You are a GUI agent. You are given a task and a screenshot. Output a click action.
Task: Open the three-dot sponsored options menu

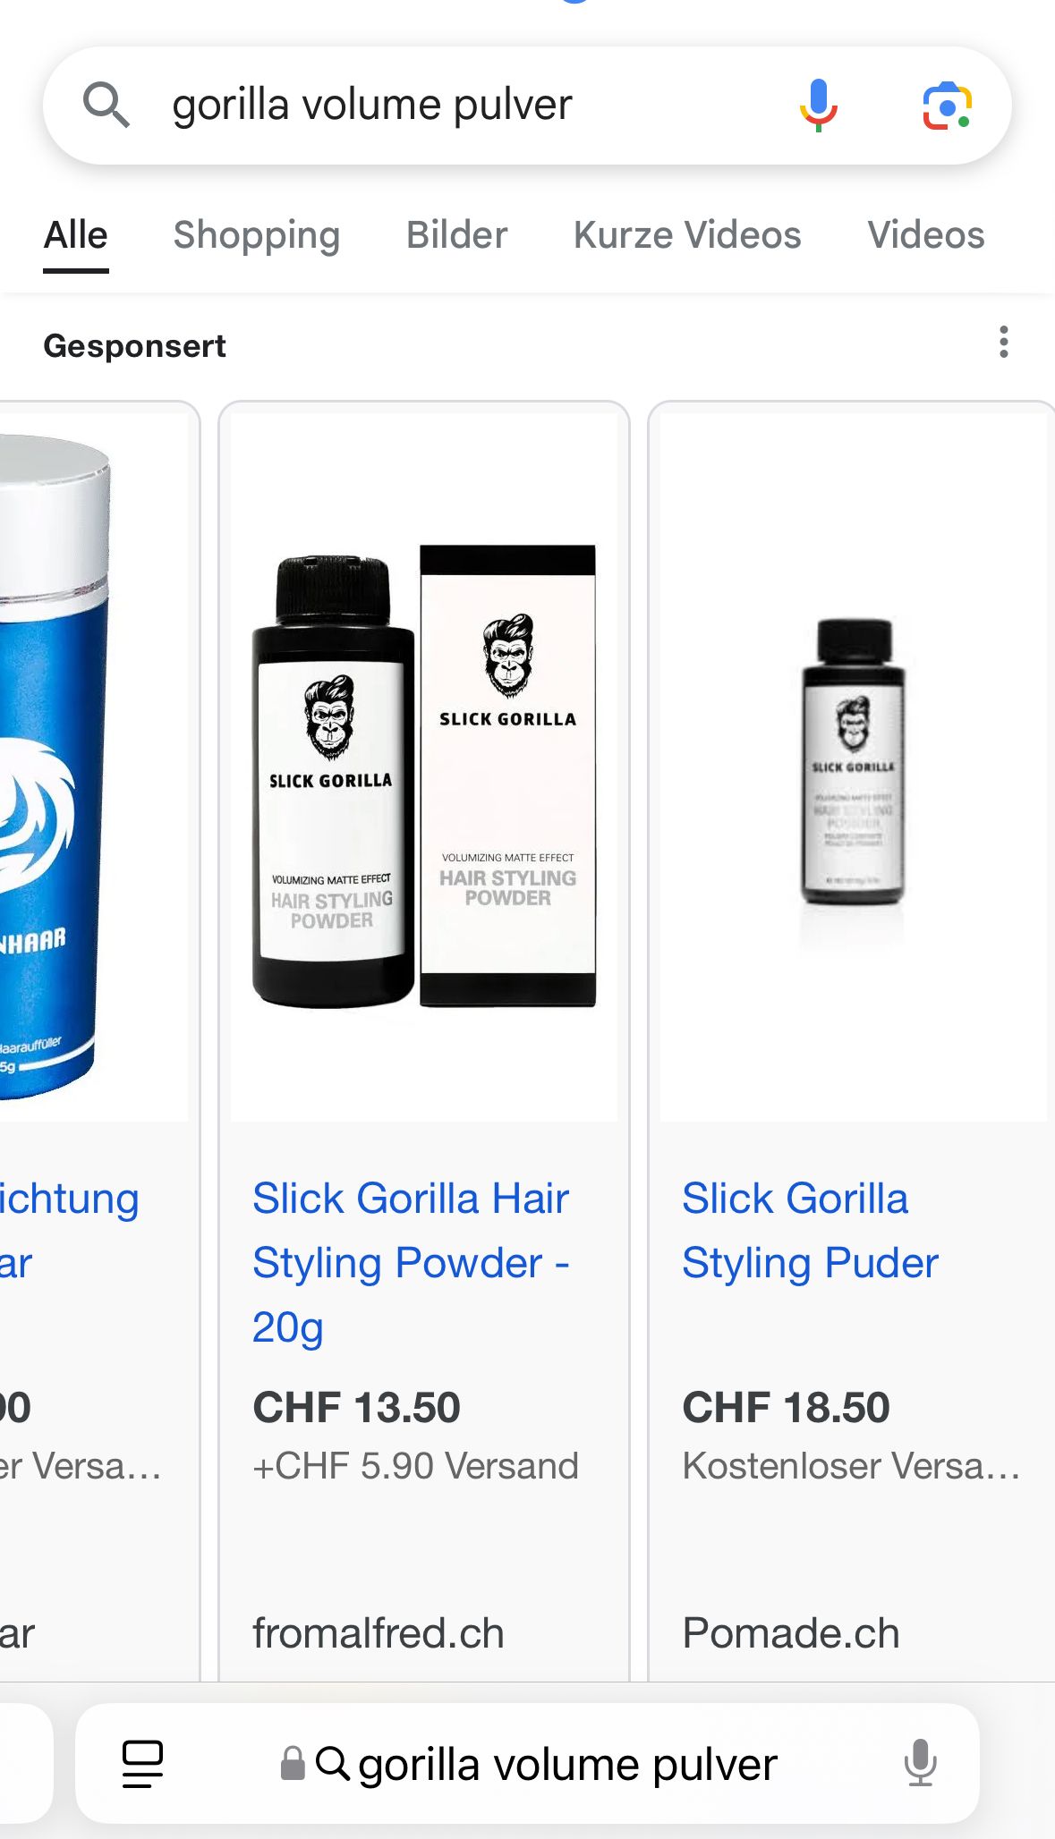pos(1004,343)
